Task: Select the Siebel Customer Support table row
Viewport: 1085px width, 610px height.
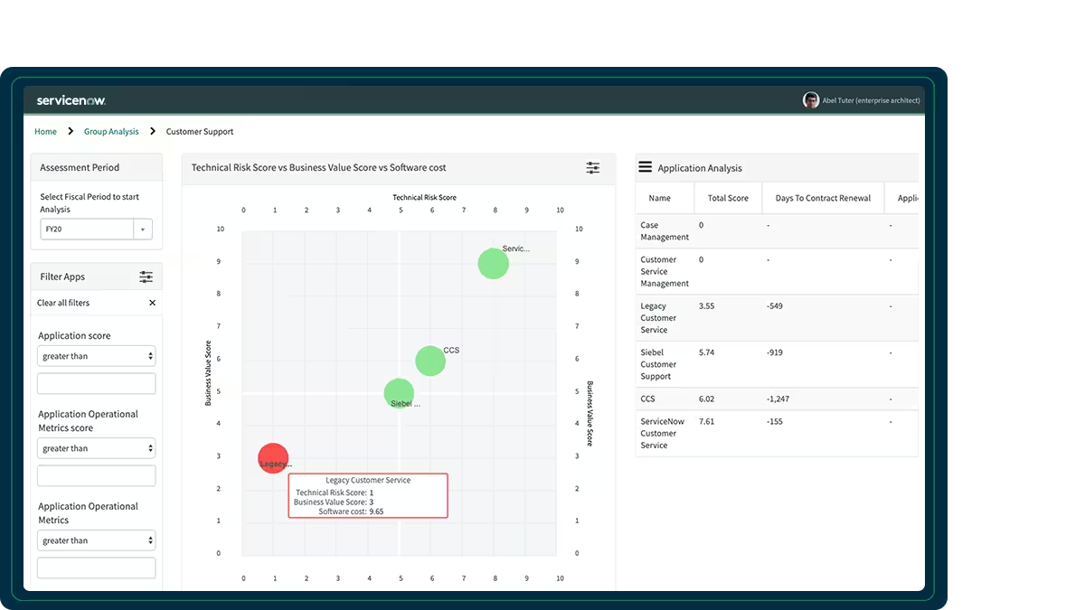Action: click(x=776, y=364)
